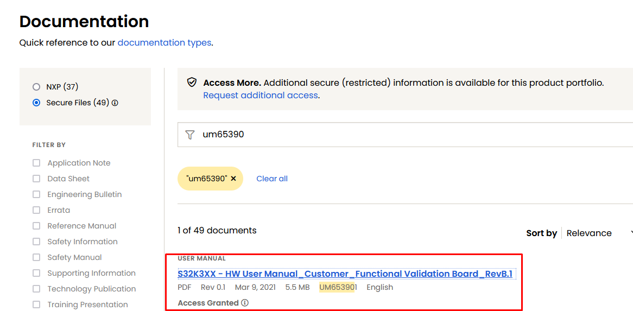Click the Access Granted info icon
Viewport: 633px width, 311px height.
click(x=245, y=303)
